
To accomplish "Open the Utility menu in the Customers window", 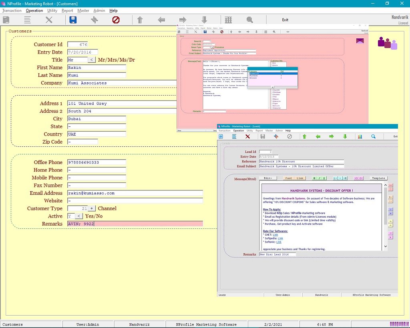I will pos(52,11).
